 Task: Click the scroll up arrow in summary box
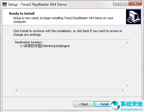click(x=128, y=42)
